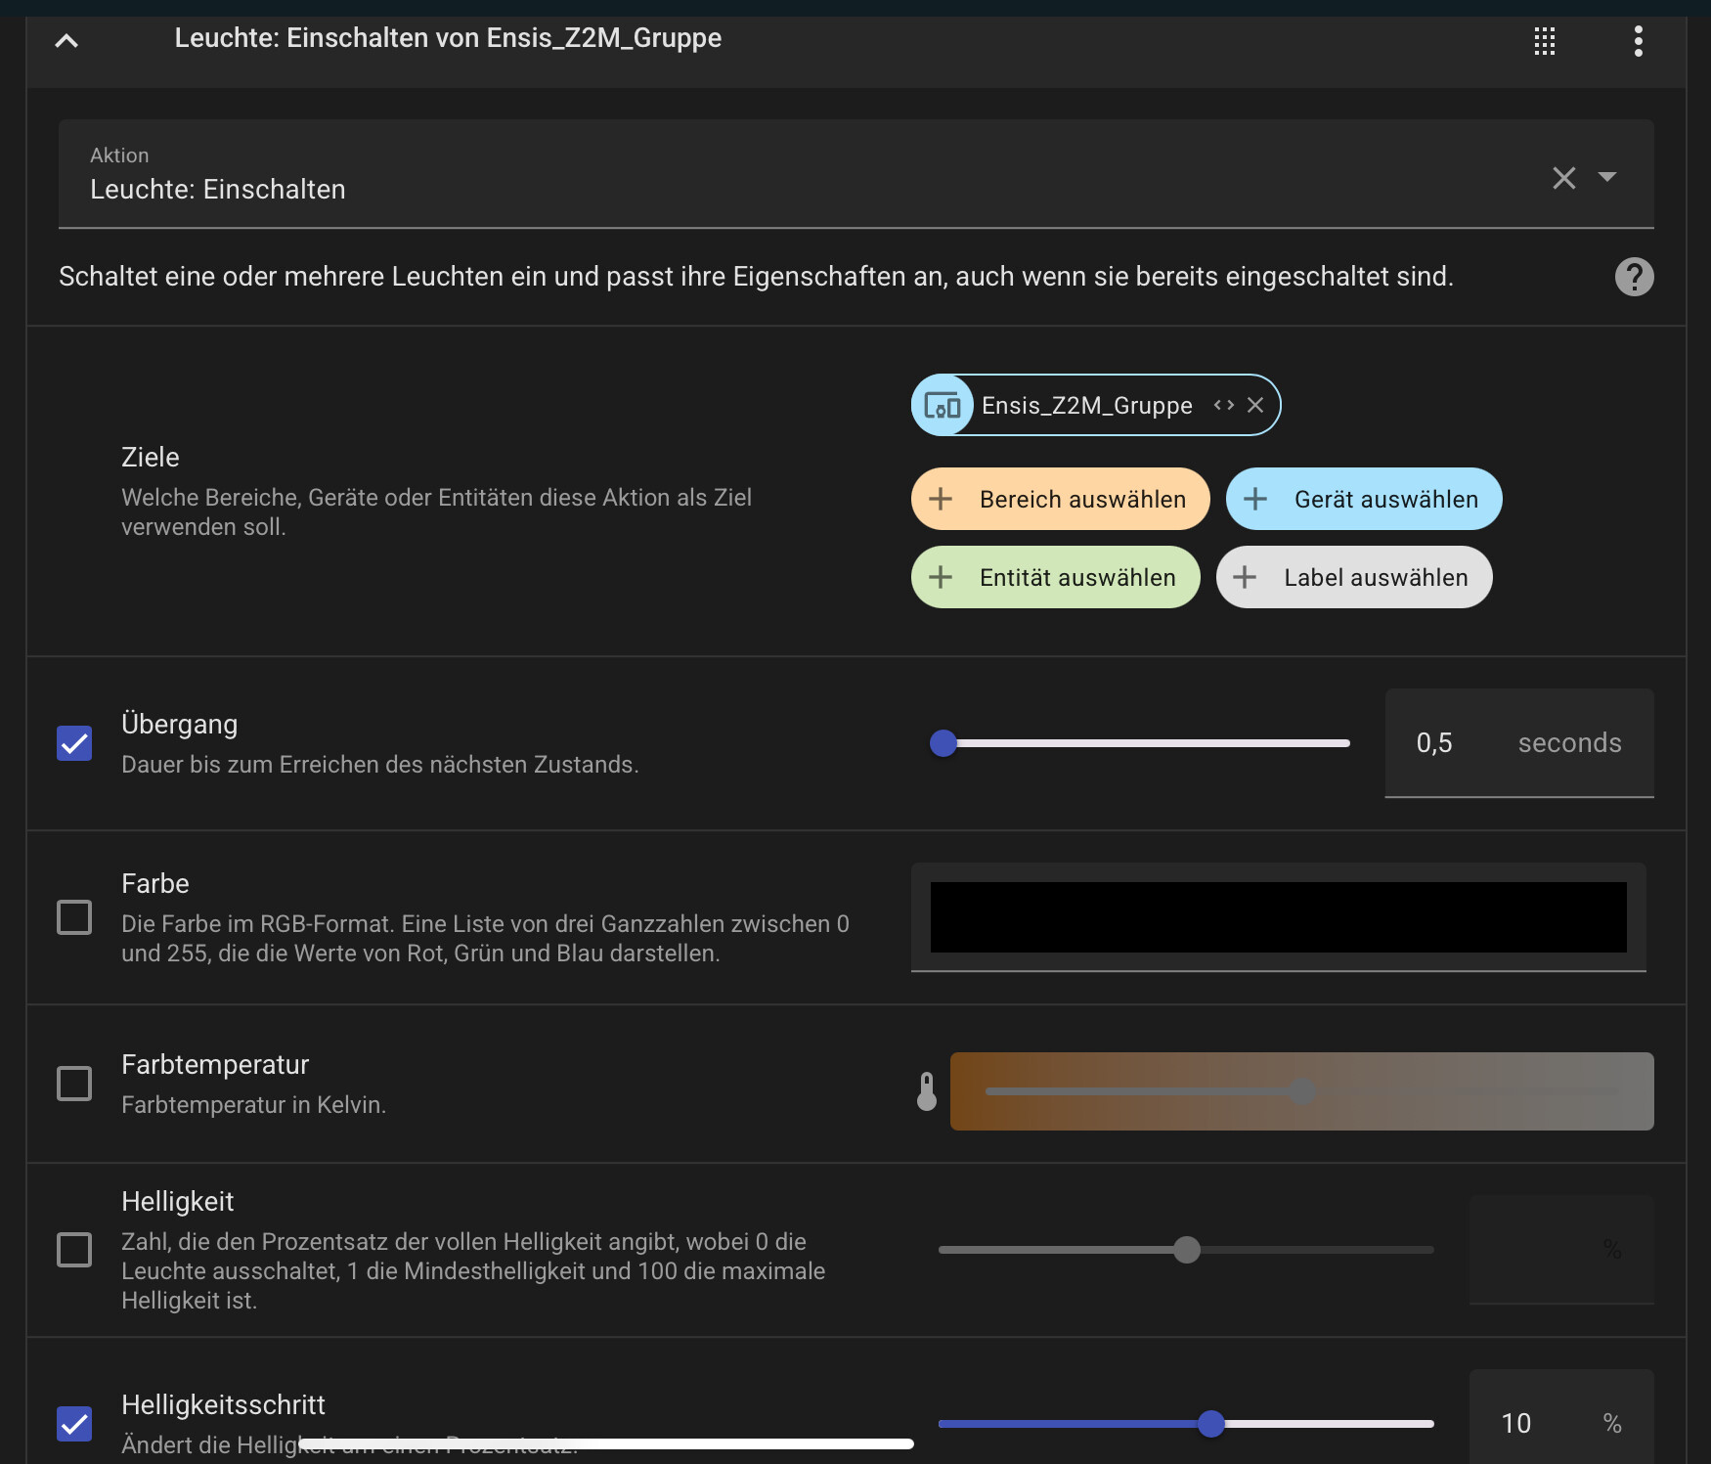Viewport: 1711px width, 1464px height.
Task: Open the Aktion dropdown arrow
Action: point(1606,177)
